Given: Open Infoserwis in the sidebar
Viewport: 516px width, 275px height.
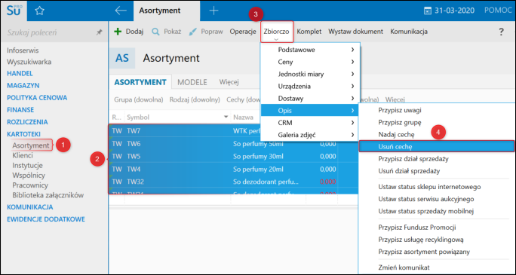Looking at the screenshot, I should coord(23,50).
